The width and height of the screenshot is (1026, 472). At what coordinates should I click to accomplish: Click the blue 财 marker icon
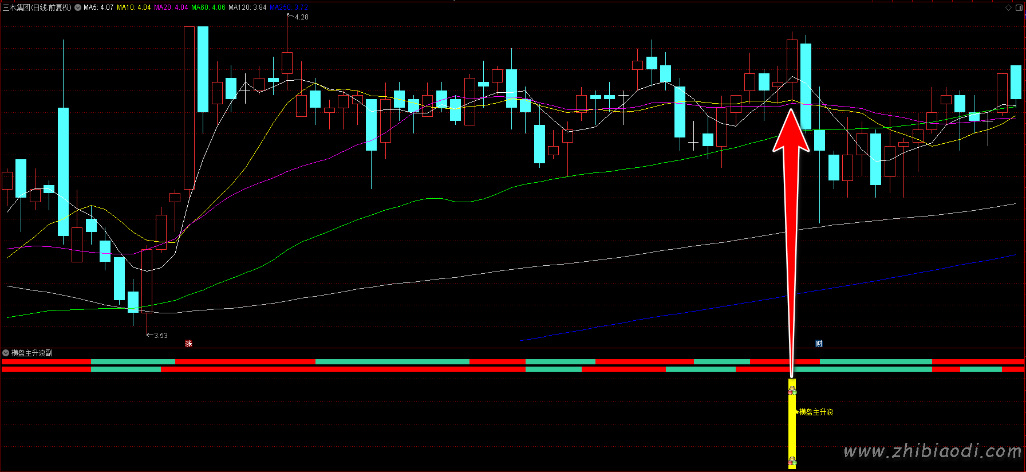[x=819, y=344]
